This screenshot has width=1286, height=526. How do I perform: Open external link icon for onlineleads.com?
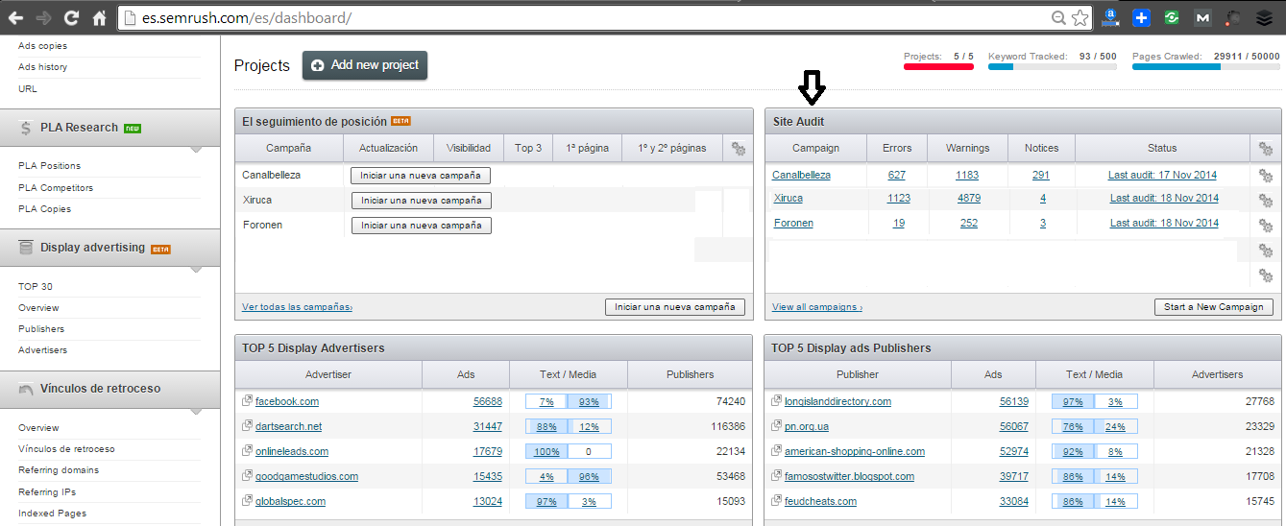[247, 451]
